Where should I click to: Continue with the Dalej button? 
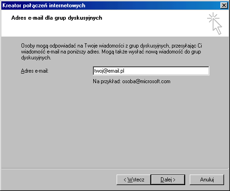[168, 180]
